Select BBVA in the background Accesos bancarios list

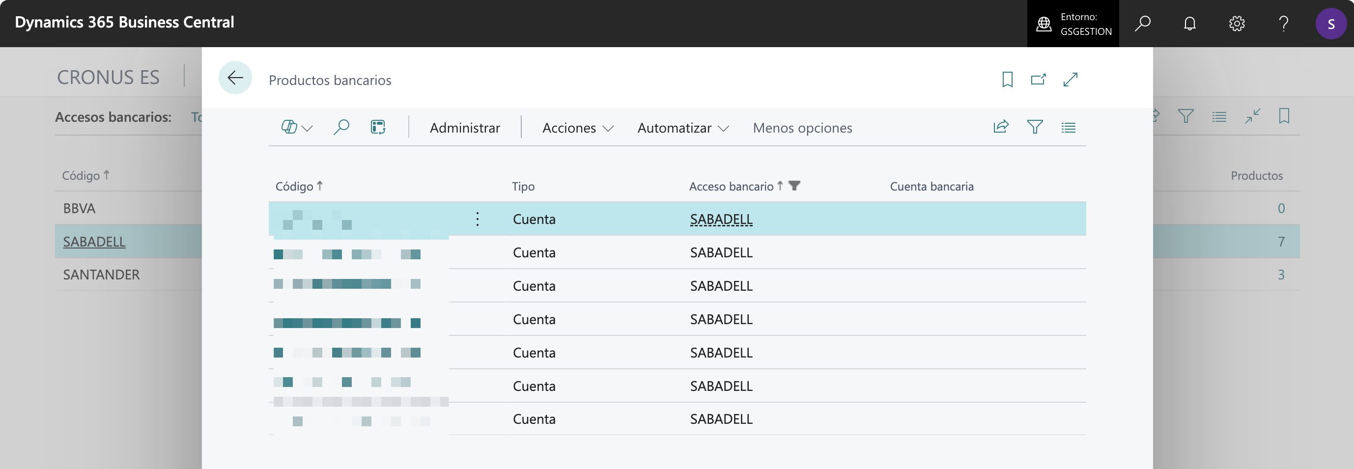80,209
